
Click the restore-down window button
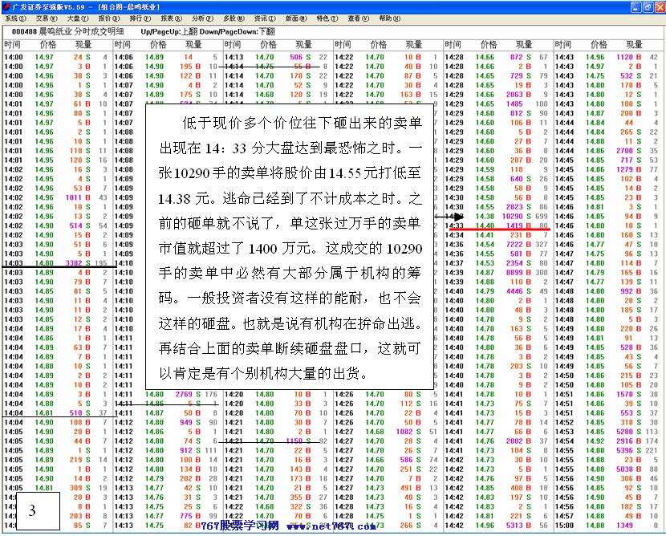(647, 6)
